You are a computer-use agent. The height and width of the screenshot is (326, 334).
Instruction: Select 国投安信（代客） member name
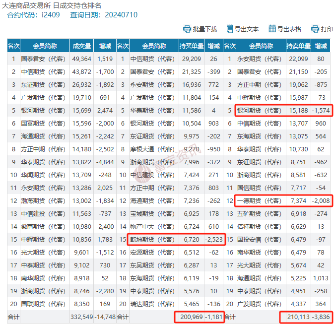[x=259, y=240]
